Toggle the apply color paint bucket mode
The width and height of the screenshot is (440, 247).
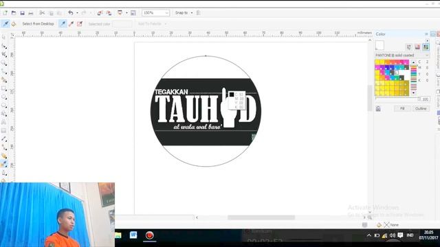coord(14,24)
